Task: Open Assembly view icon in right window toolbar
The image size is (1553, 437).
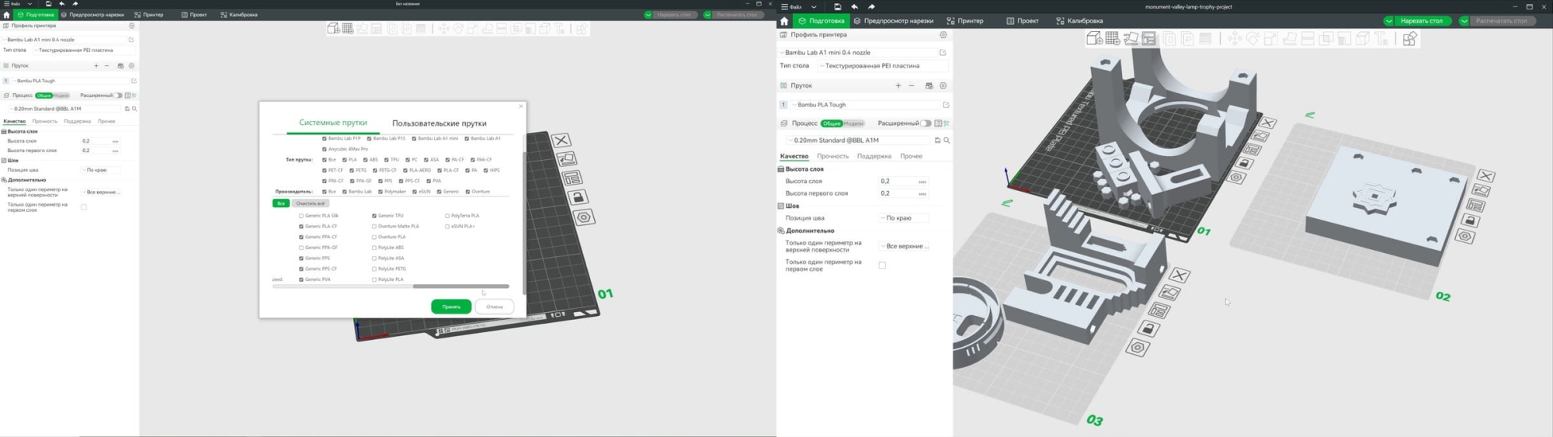Action: (1409, 38)
